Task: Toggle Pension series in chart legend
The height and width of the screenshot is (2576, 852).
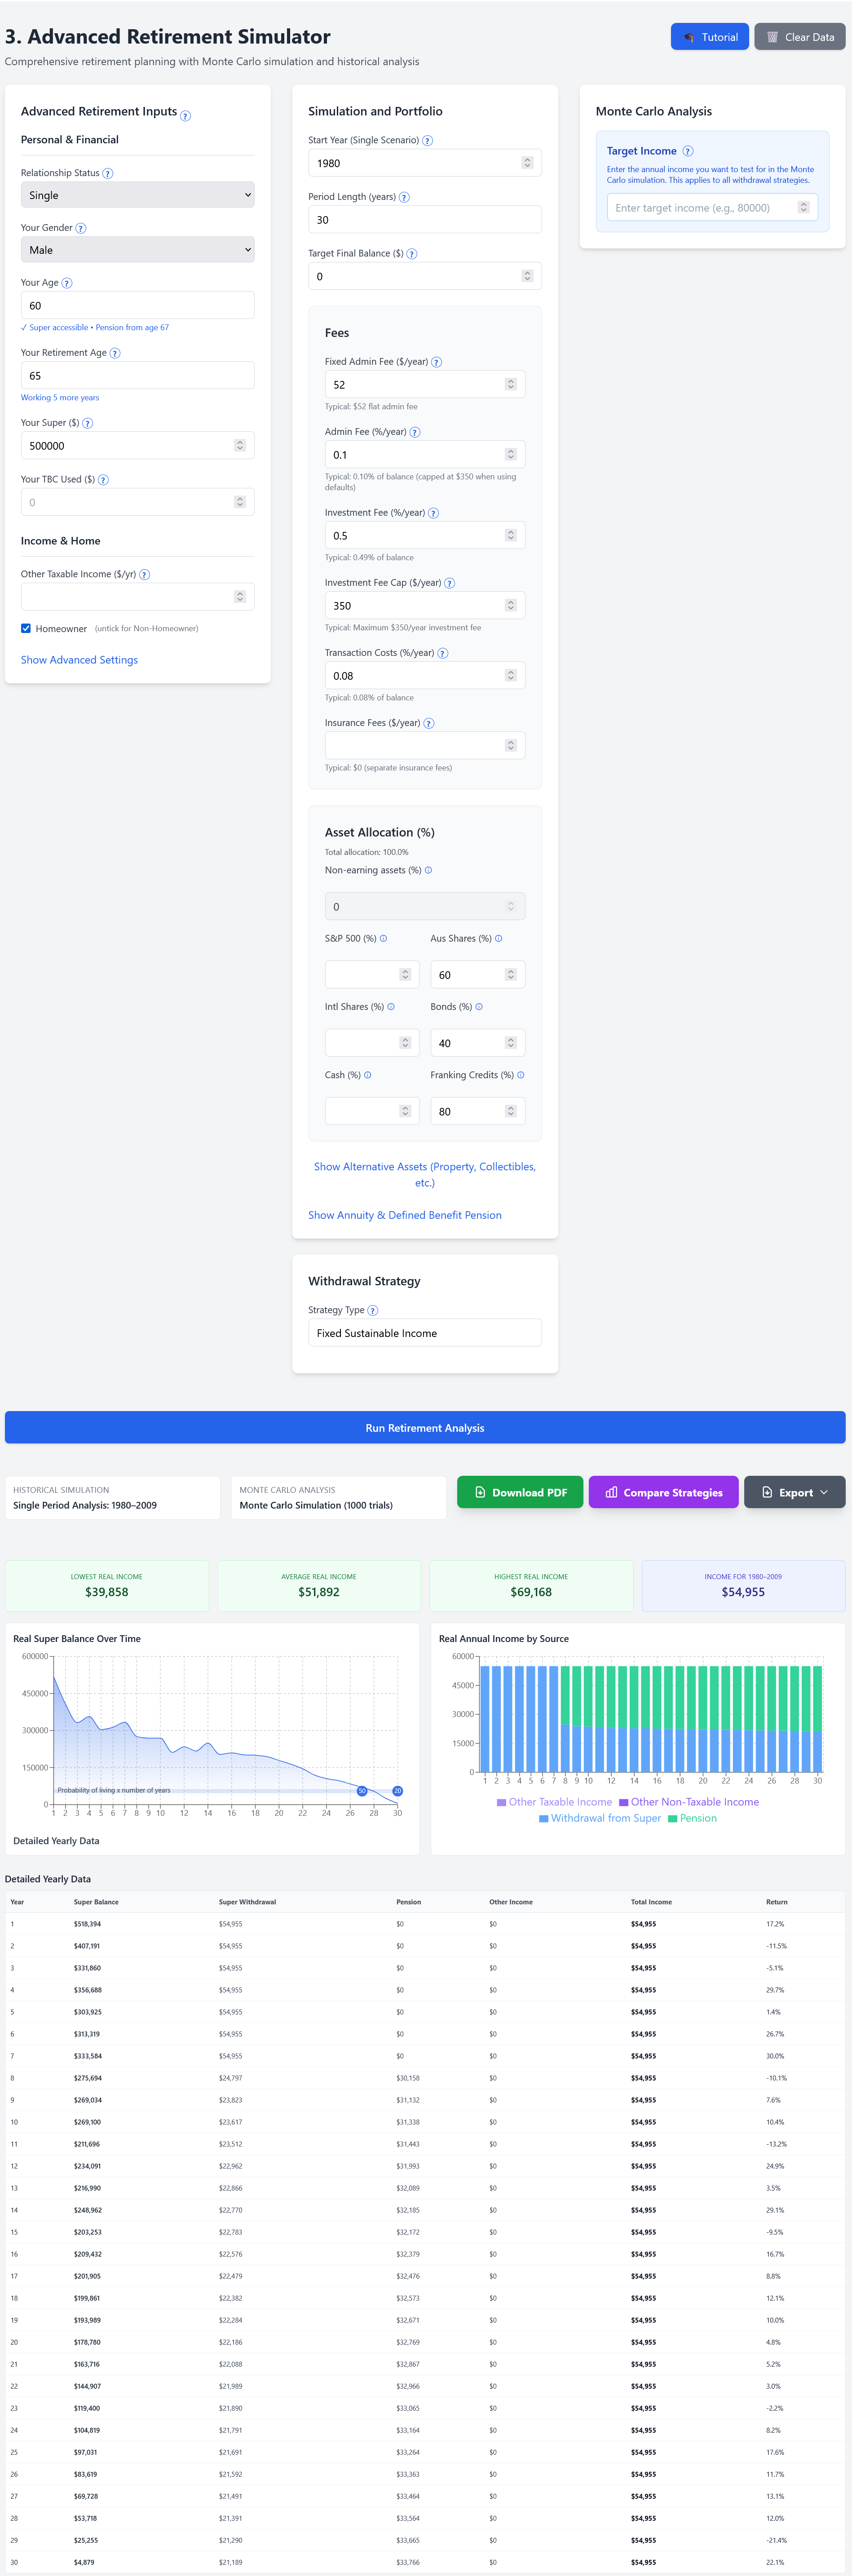Action: click(692, 1818)
